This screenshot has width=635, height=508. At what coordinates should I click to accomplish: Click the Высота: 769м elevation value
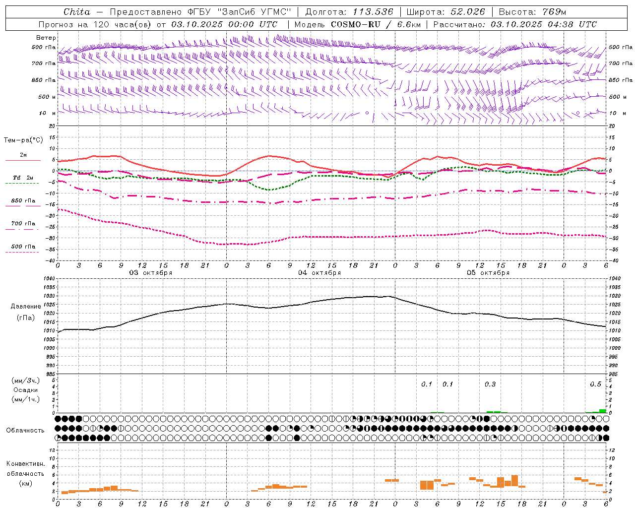coord(532,12)
